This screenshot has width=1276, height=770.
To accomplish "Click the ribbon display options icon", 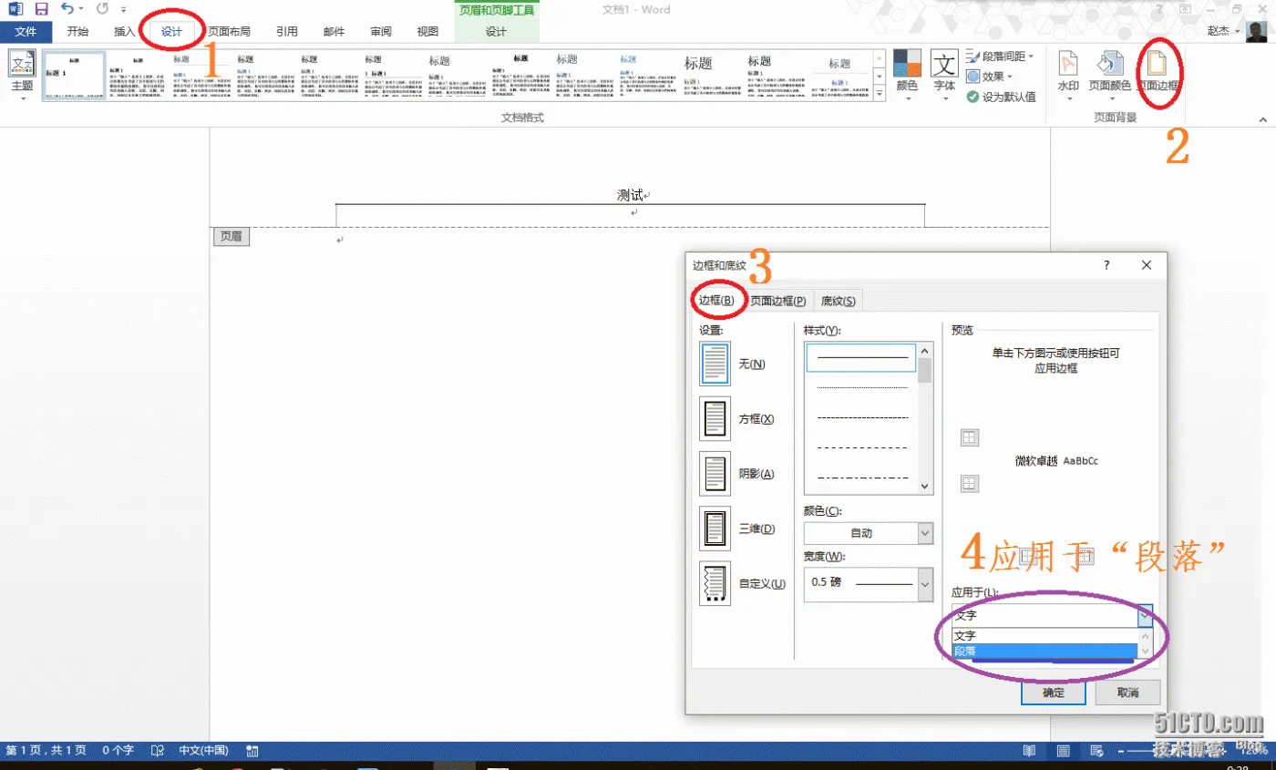I will tap(1186, 9).
